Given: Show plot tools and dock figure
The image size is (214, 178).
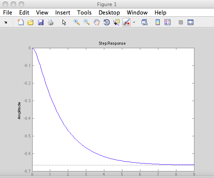Looking at the screenshot, I should click(190, 22).
